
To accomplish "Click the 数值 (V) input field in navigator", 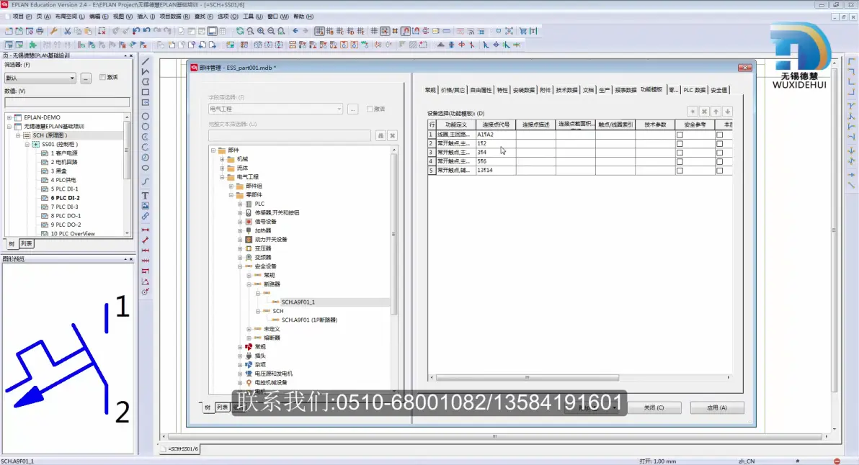I will [68, 102].
